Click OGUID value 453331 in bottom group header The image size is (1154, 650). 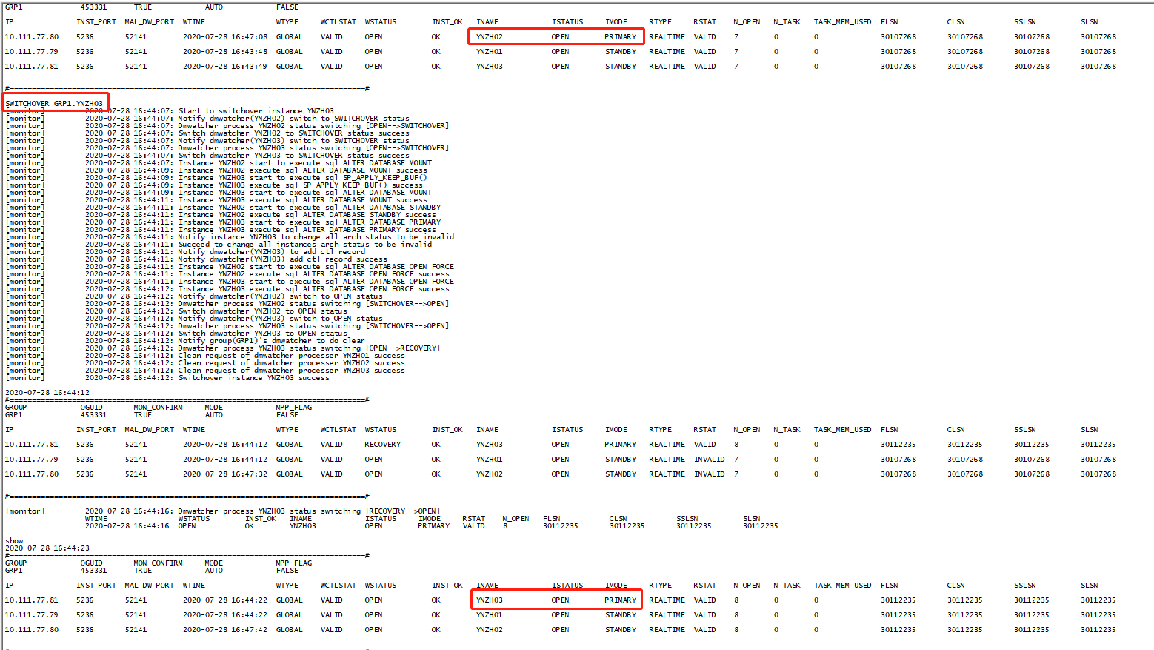tap(93, 570)
